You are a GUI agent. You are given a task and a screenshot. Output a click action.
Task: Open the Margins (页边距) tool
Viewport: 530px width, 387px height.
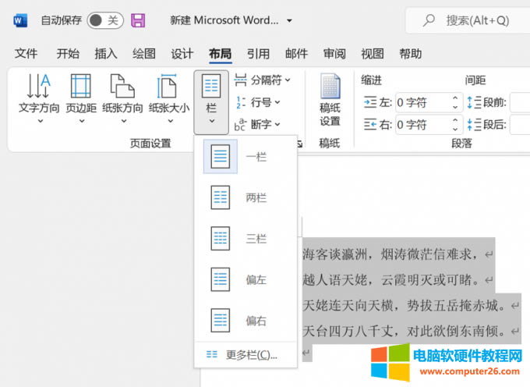[x=81, y=98]
